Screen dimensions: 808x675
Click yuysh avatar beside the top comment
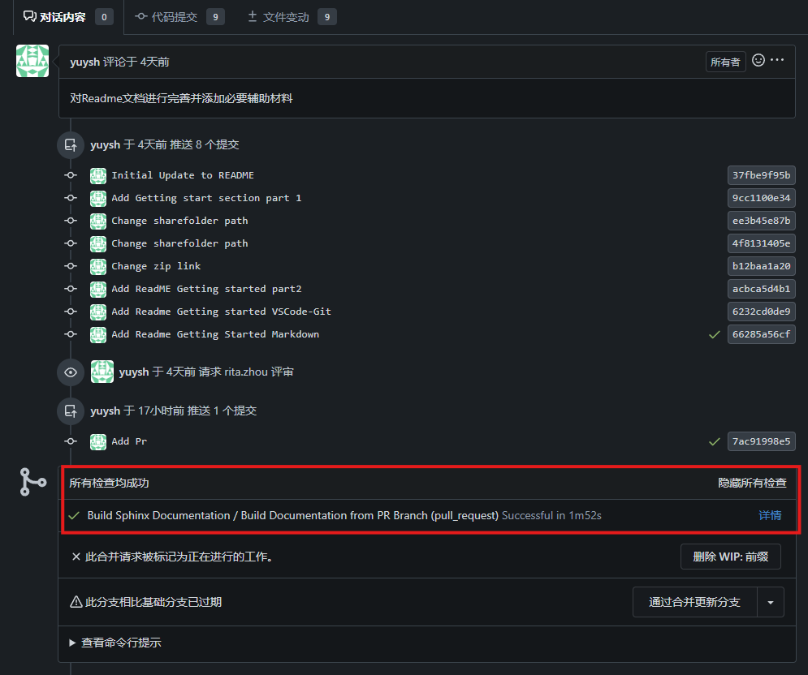click(32, 61)
